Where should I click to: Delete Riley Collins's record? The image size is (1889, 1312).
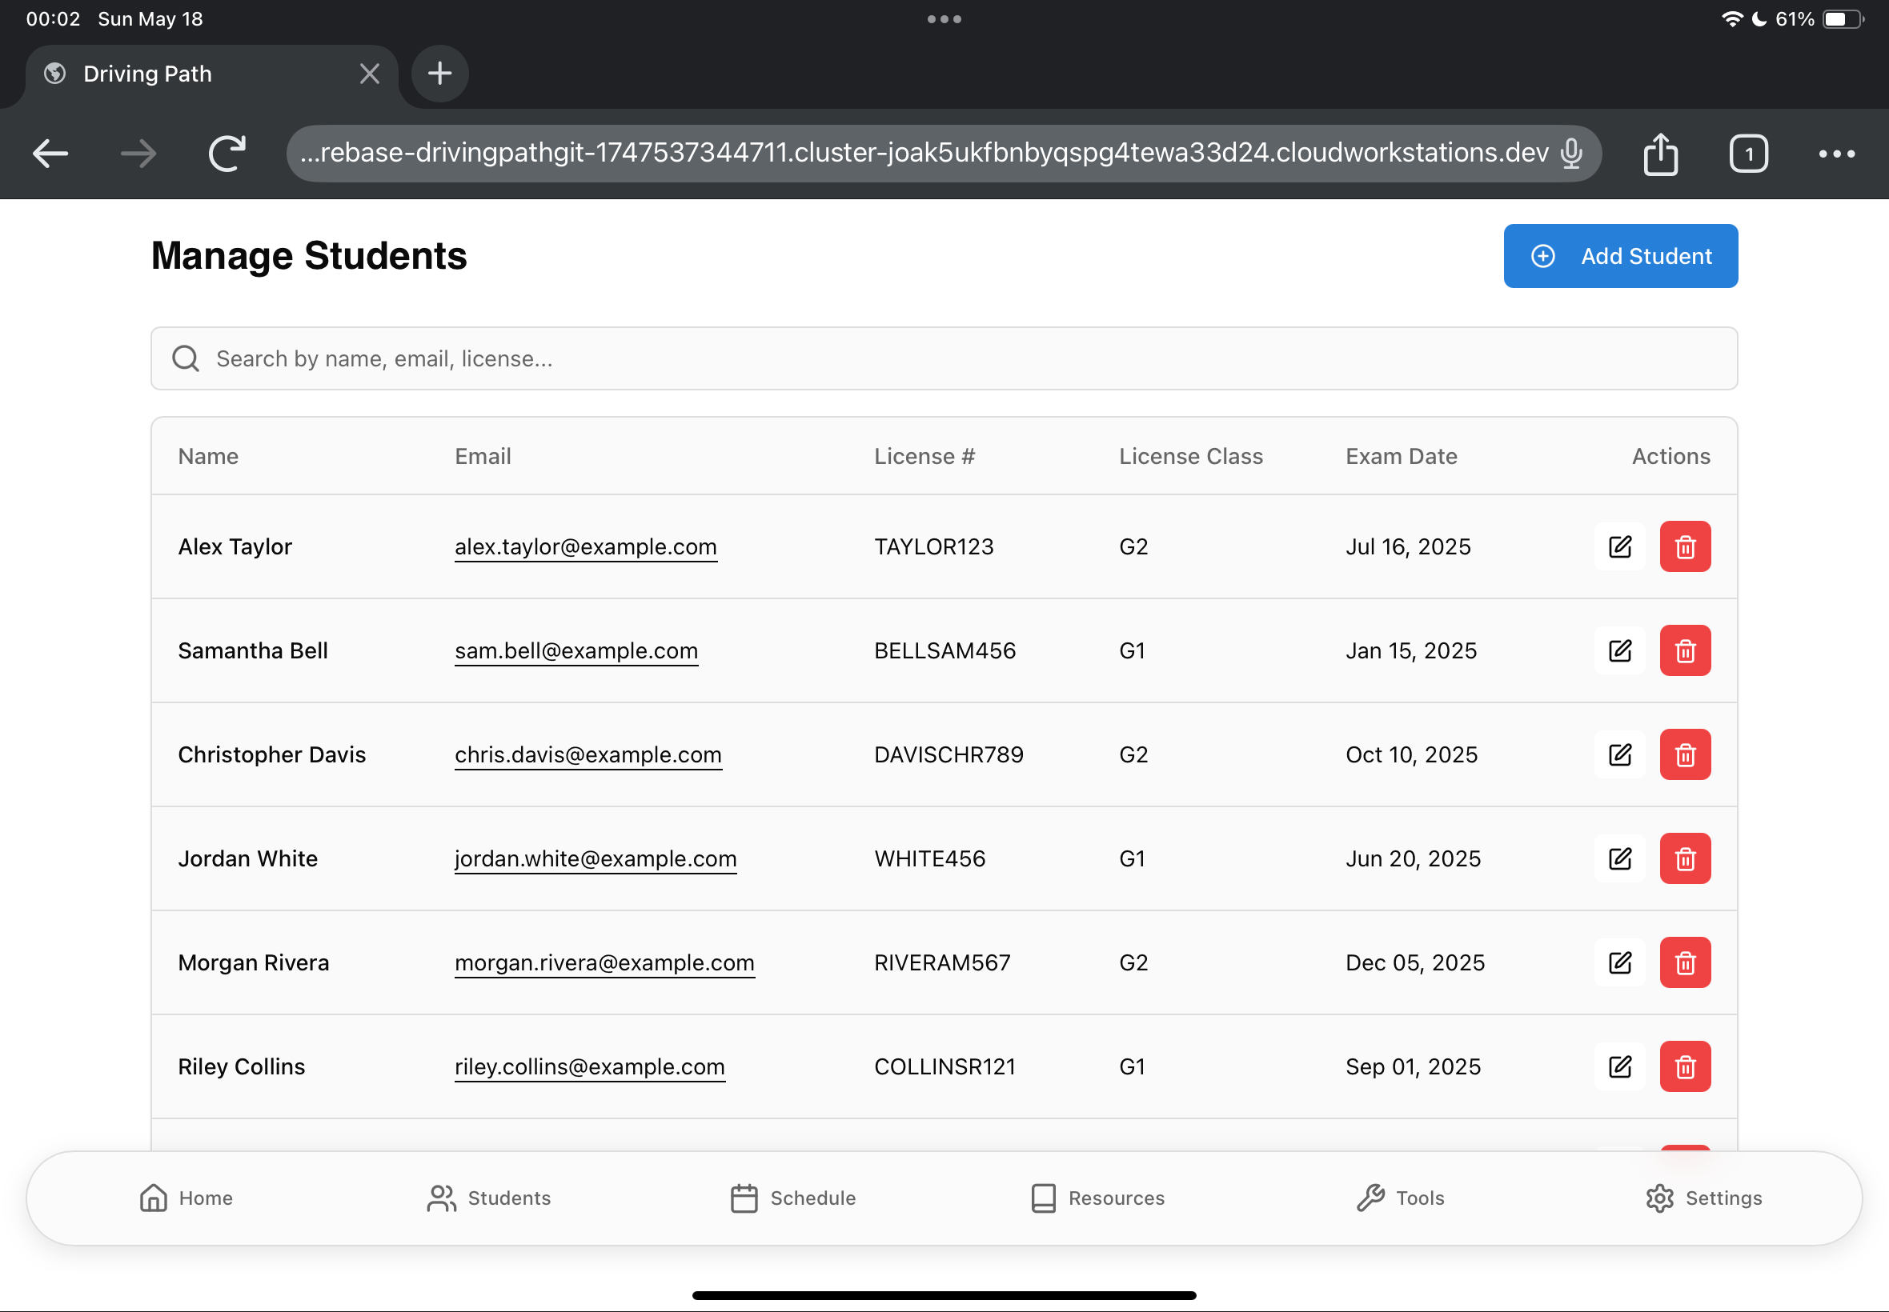coord(1684,1066)
